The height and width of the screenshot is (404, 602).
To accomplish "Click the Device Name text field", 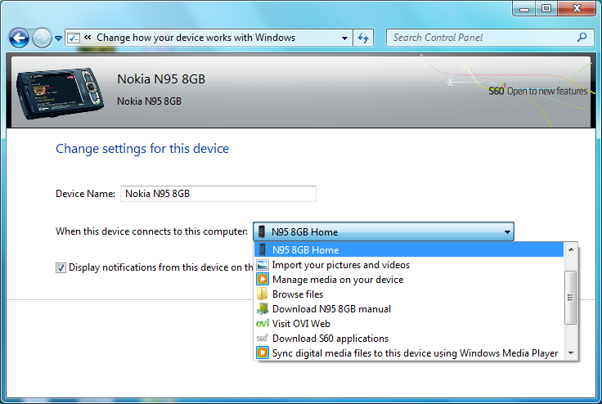I will (x=218, y=194).
